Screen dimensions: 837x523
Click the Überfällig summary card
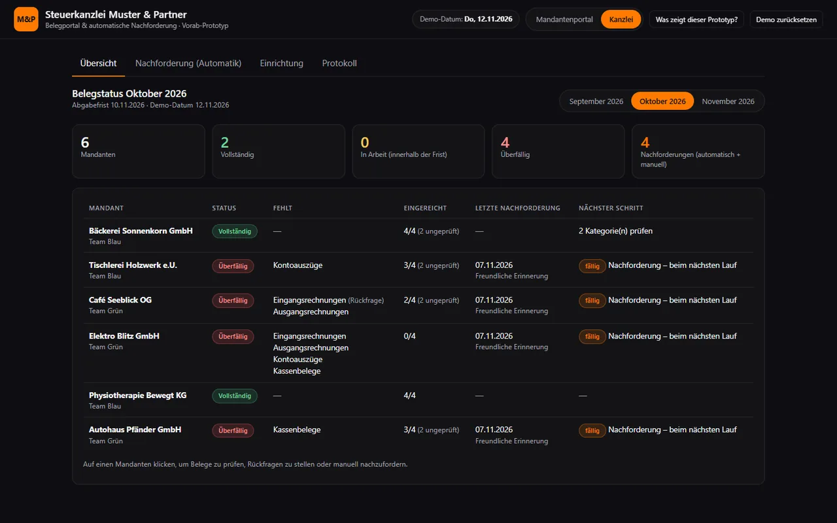(558, 152)
